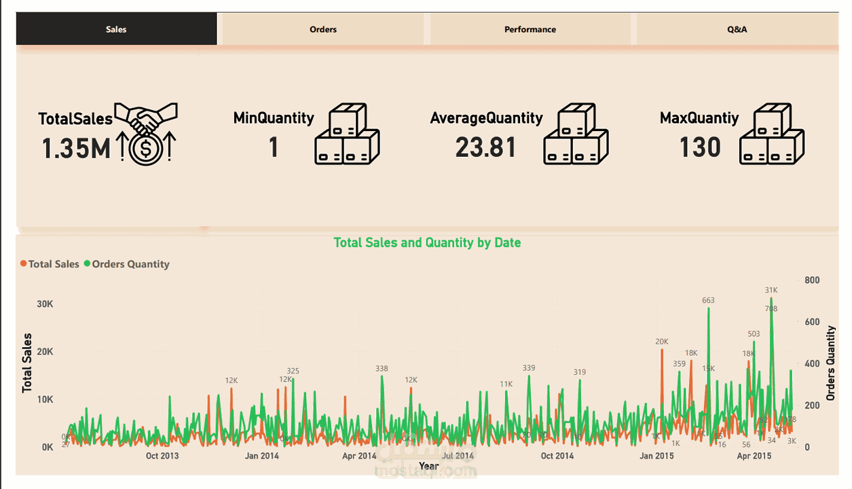Open the Sales tab
Image resolution: width=852 pixels, height=489 pixels.
click(116, 29)
